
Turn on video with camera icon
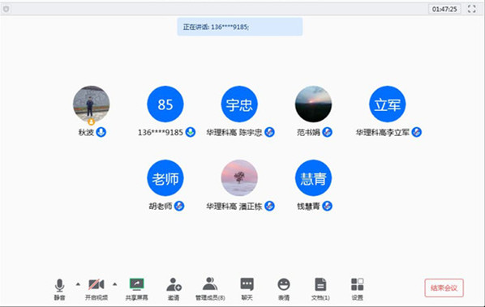(x=97, y=284)
